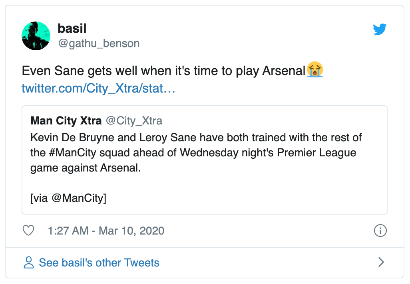The height and width of the screenshot is (284, 410).
Task: Click the person silhouette icon near bottom
Action: [x=28, y=262]
